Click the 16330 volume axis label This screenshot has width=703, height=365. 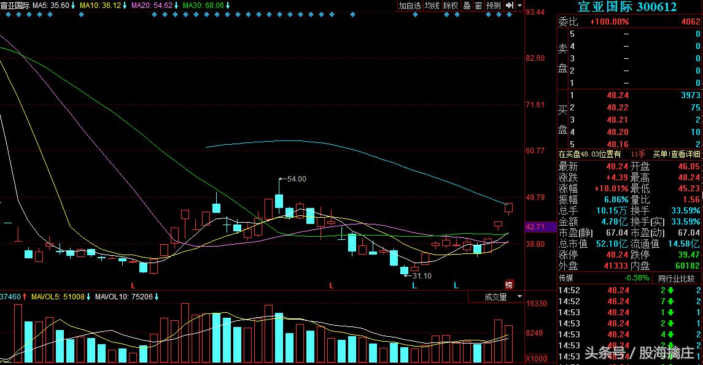(x=537, y=304)
